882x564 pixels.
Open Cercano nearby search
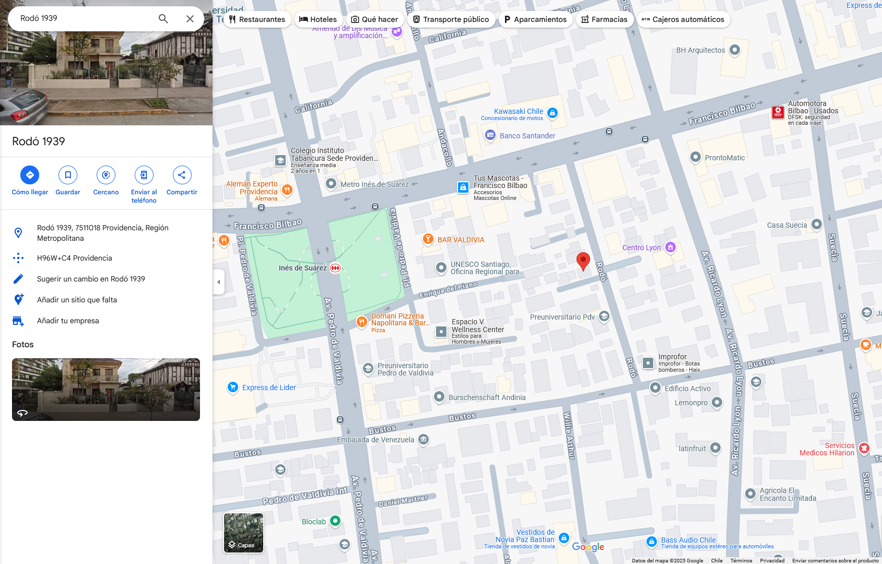click(106, 175)
